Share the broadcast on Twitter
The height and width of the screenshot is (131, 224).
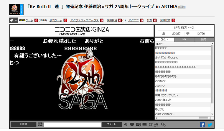pyautogui.click(x=210, y=125)
